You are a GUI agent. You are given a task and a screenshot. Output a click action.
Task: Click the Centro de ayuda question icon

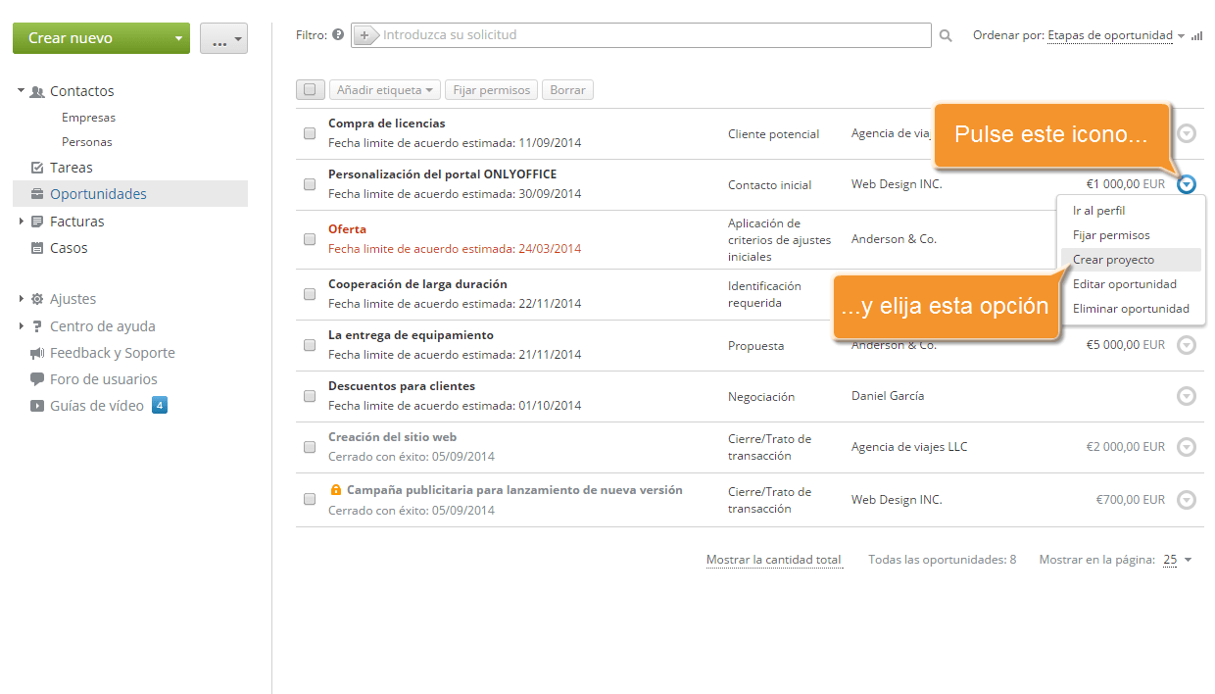point(37,326)
